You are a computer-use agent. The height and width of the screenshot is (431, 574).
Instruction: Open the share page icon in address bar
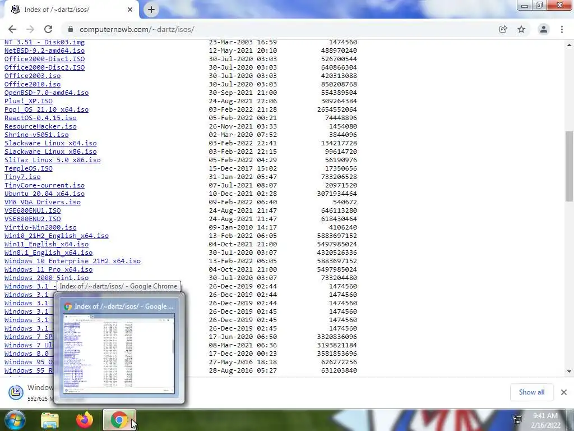pyautogui.click(x=503, y=29)
